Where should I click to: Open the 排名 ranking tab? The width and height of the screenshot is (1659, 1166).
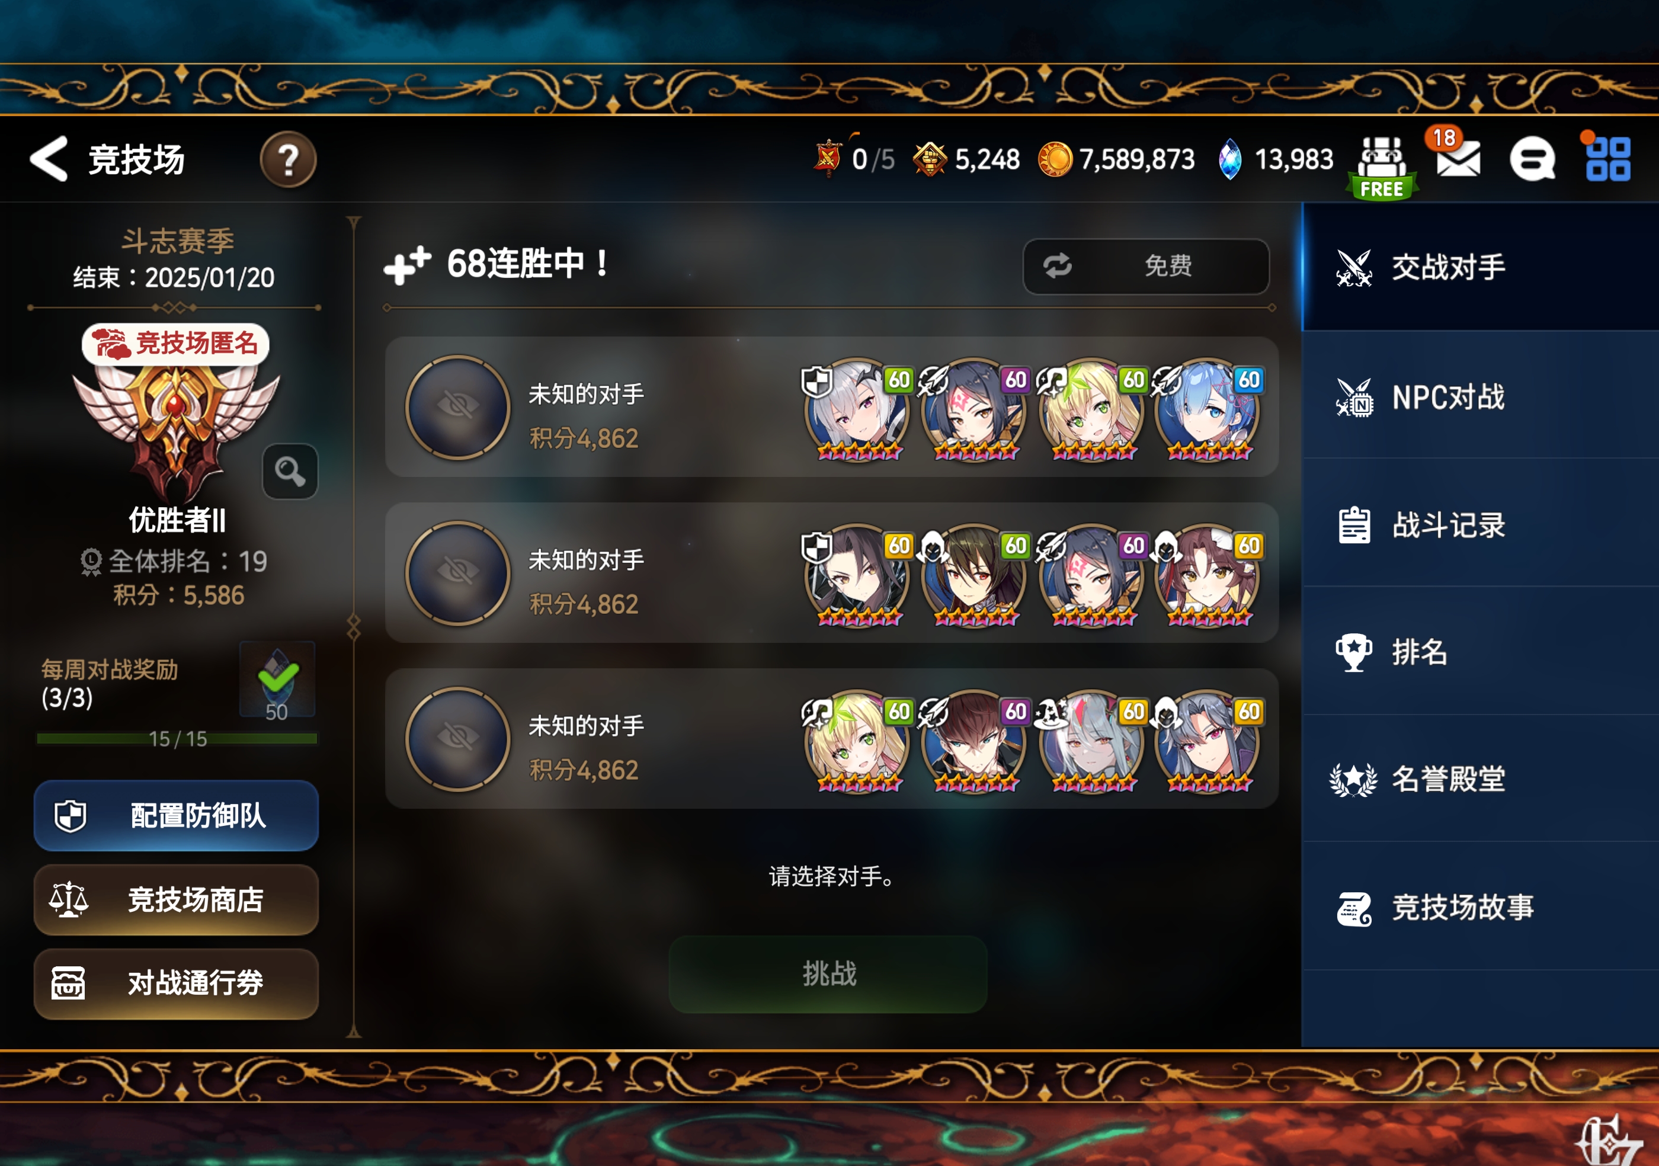pyautogui.click(x=1480, y=652)
